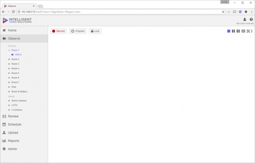Close the Observe browser tab

[x=34, y=6]
